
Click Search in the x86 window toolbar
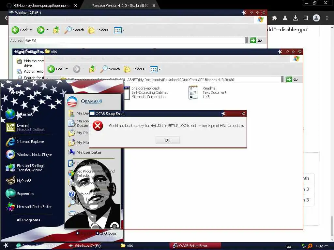click(x=110, y=69)
